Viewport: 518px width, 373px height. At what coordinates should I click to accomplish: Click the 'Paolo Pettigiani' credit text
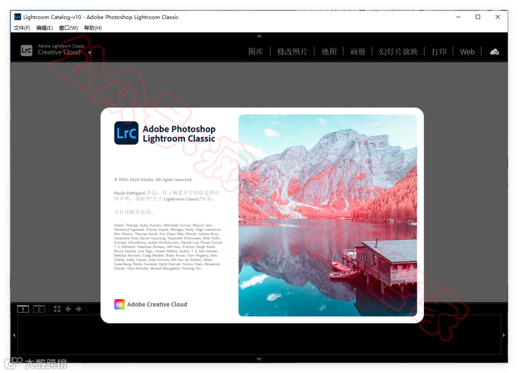[x=129, y=193]
